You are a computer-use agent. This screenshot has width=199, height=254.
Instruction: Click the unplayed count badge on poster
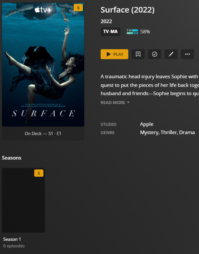(x=78, y=8)
